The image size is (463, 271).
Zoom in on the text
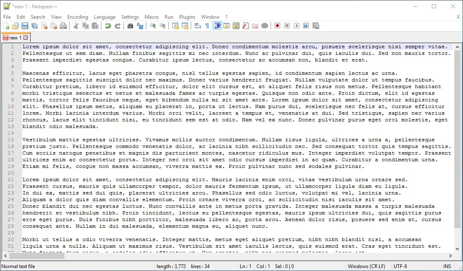[x=153, y=26]
